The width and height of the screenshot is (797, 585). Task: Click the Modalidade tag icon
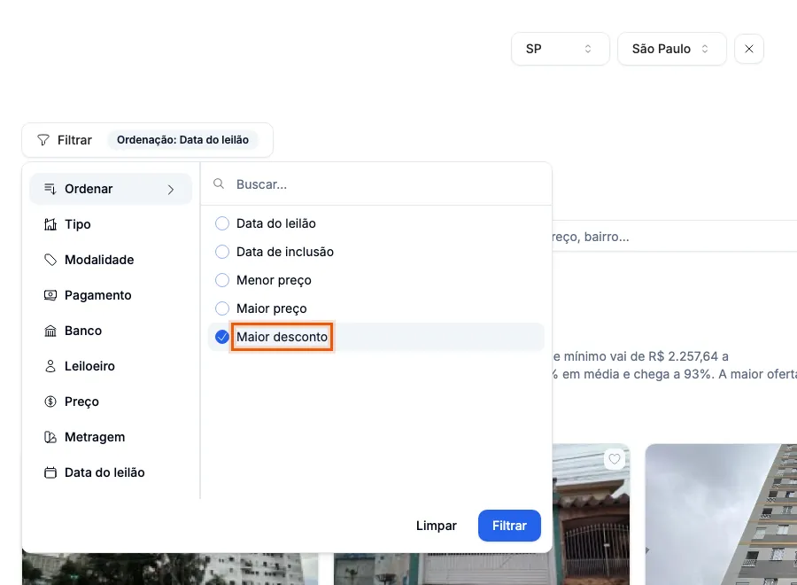(50, 260)
